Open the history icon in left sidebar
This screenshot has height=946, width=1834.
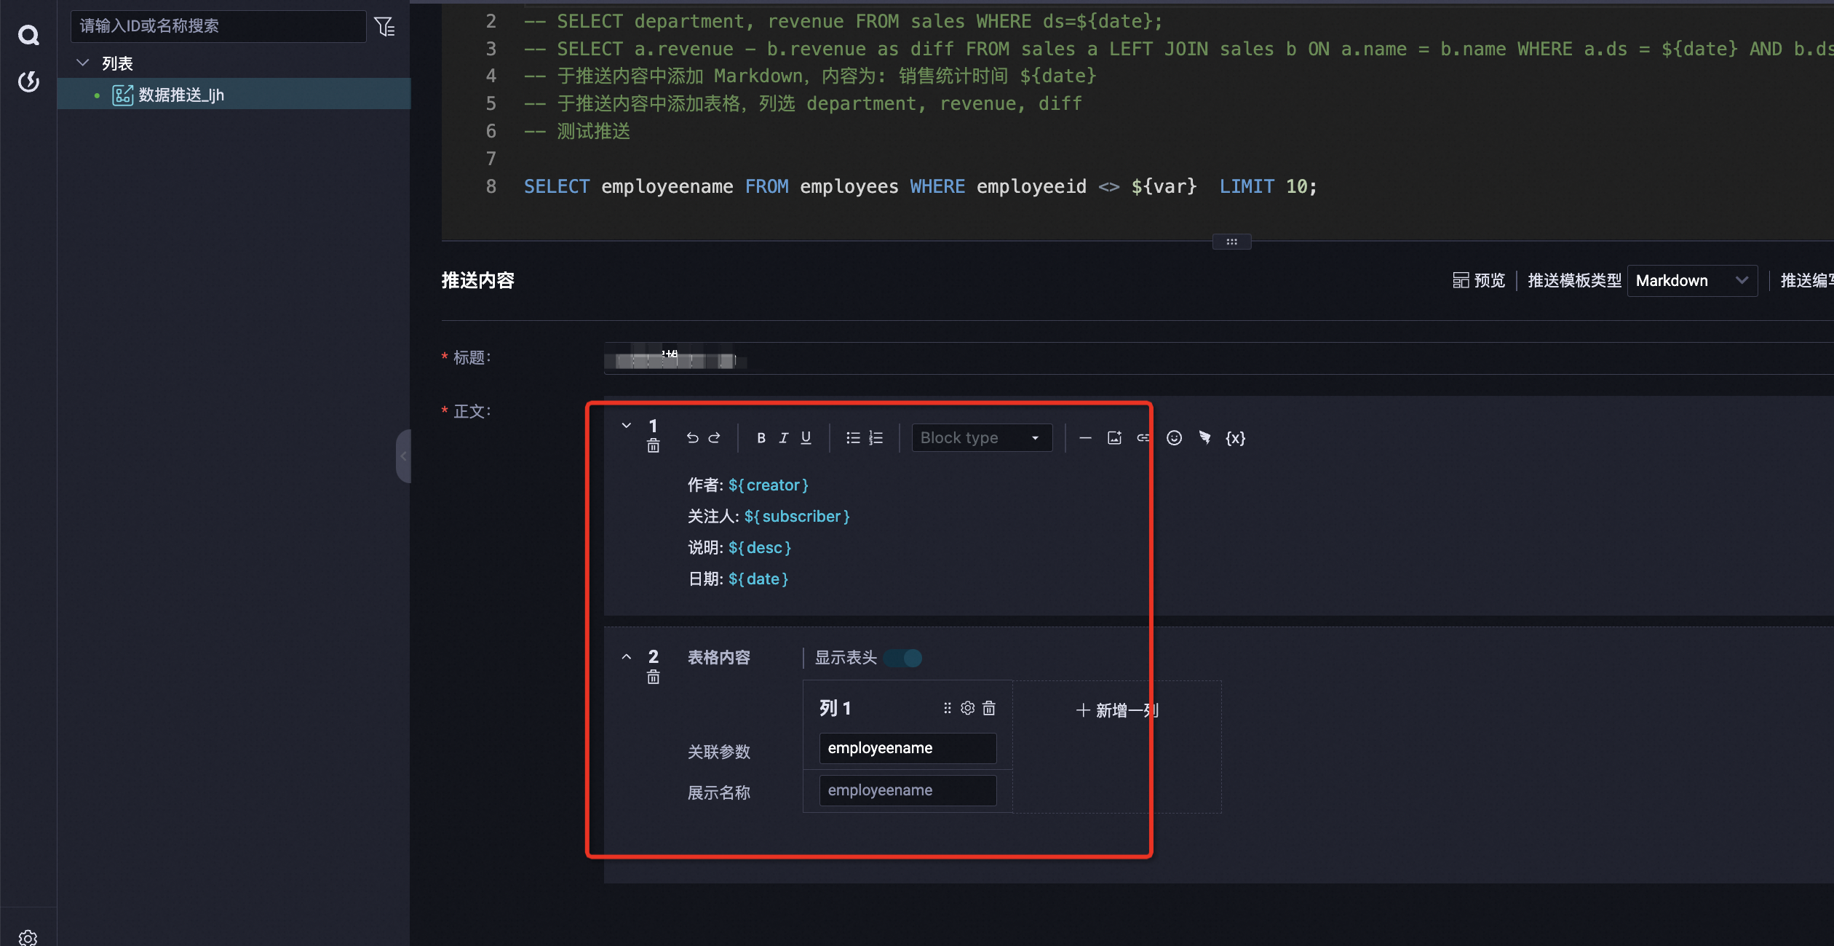(x=28, y=82)
